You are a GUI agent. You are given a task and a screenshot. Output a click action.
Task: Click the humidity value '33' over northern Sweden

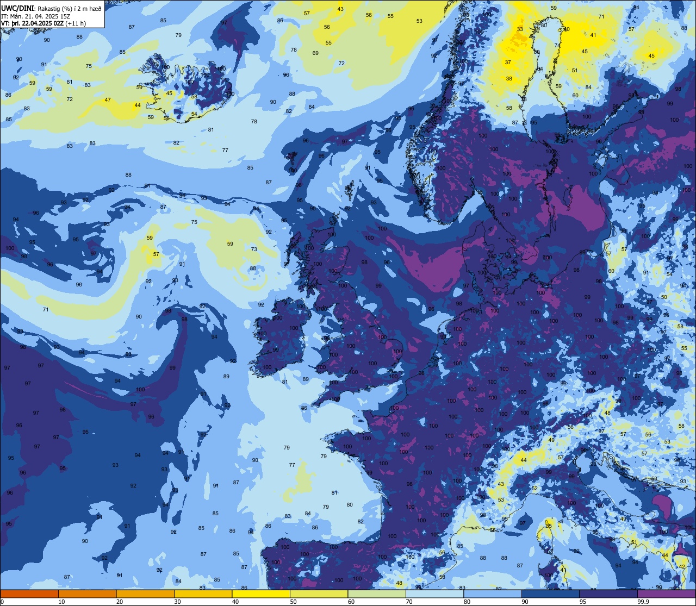pyautogui.click(x=520, y=29)
